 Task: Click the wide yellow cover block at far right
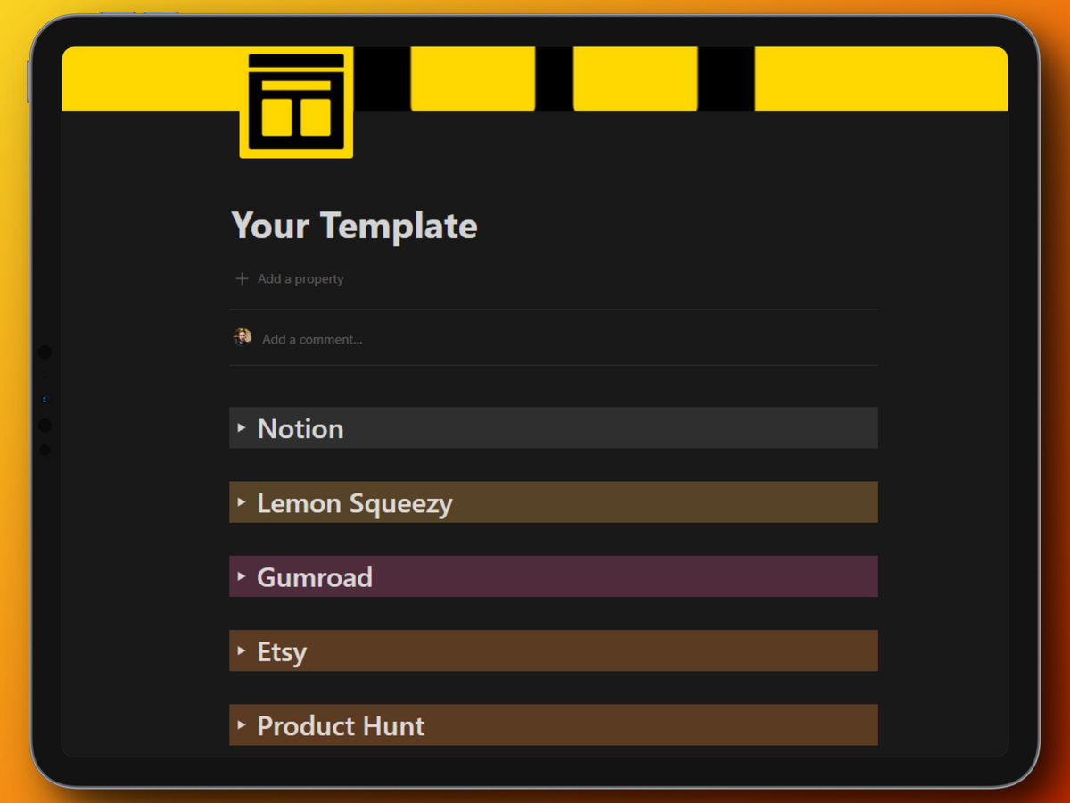point(881,79)
